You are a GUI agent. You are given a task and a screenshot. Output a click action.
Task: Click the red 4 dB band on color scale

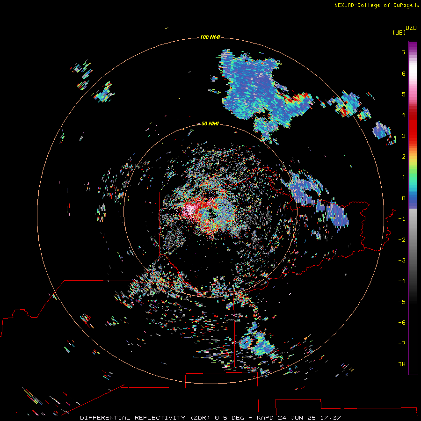tap(413, 115)
